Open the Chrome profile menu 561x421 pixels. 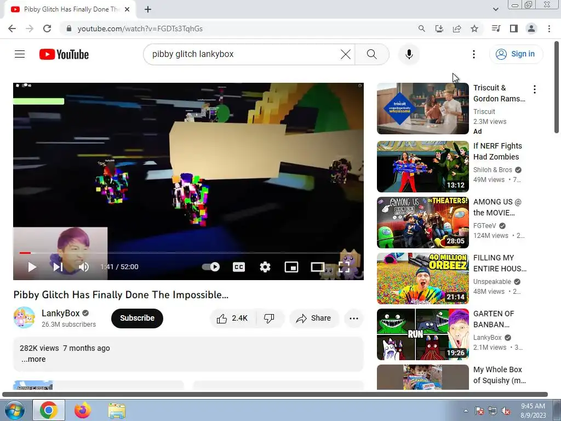click(x=531, y=29)
